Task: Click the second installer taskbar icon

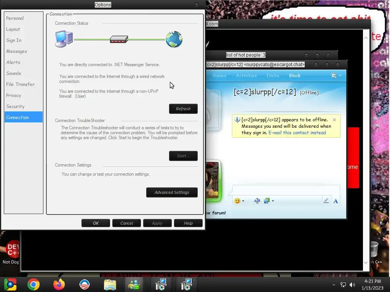Action: (187, 284)
